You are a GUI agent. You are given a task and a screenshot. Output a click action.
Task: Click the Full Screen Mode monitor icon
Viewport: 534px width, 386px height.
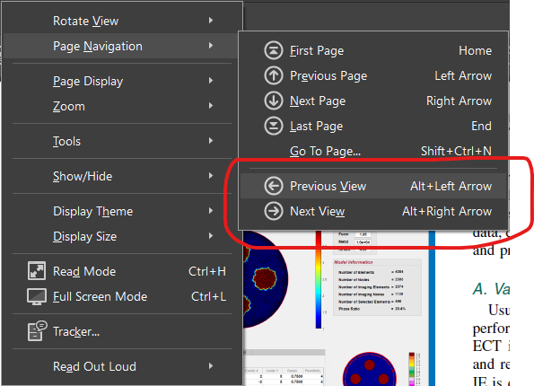pyautogui.click(x=37, y=296)
